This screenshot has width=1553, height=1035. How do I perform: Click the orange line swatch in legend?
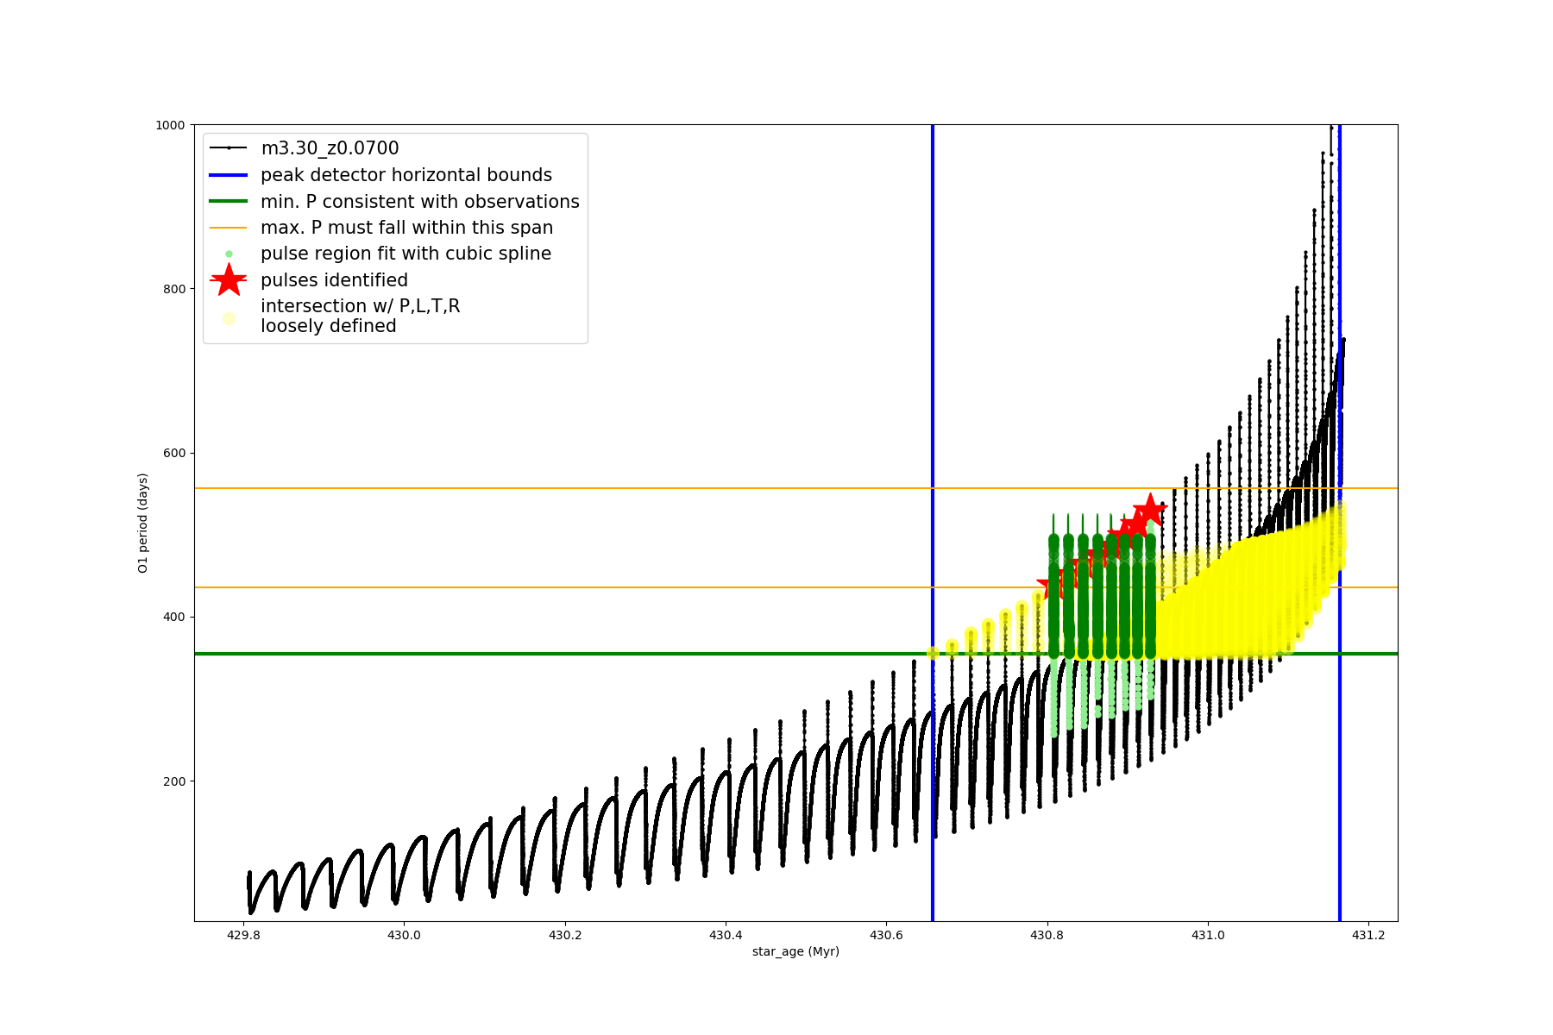[229, 228]
